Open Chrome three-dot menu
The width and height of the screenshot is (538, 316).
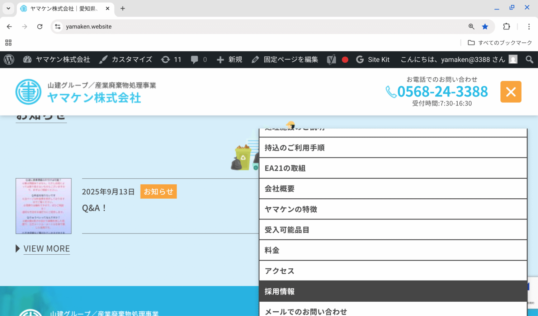[529, 27]
